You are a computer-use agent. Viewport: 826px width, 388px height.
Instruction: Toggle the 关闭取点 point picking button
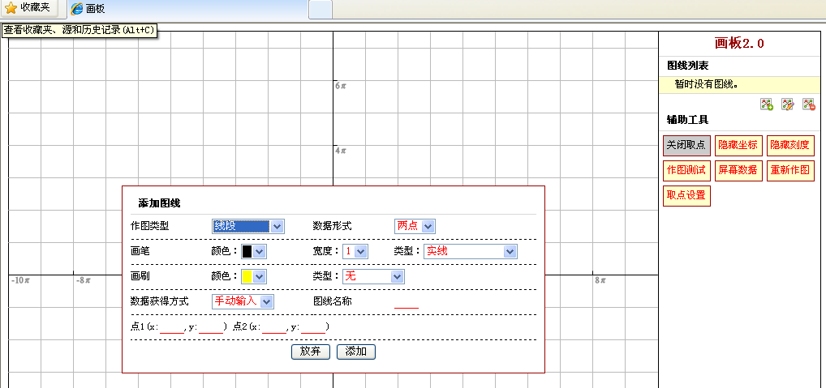click(686, 145)
